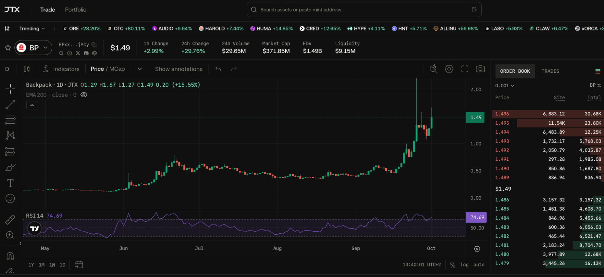The width and height of the screenshot is (604, 277).
Task: Collapse the indicator legend chevron
Action: pos(32,105)
